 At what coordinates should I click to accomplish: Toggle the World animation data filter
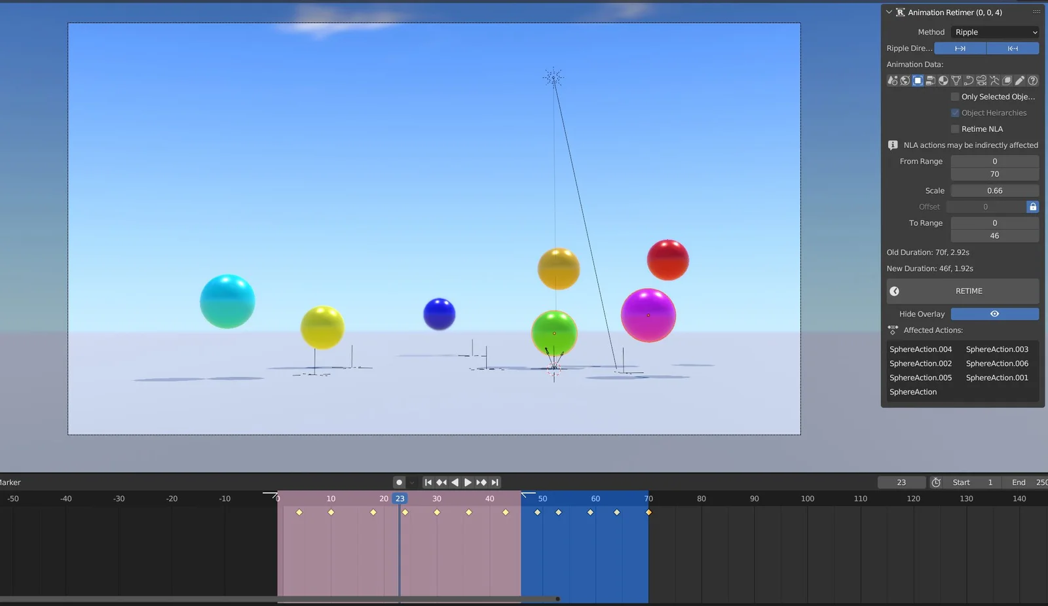click(905, 80)
